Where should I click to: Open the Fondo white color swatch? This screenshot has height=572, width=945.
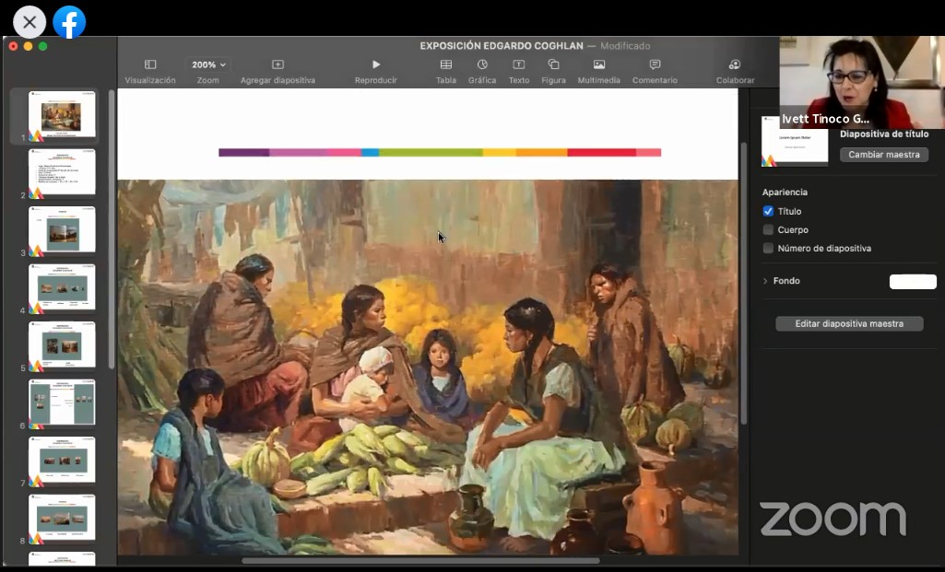(x=913, y=282)
